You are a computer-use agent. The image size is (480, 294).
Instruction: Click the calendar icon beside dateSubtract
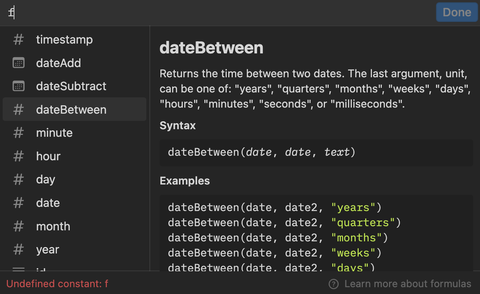[x=19, y=86]
